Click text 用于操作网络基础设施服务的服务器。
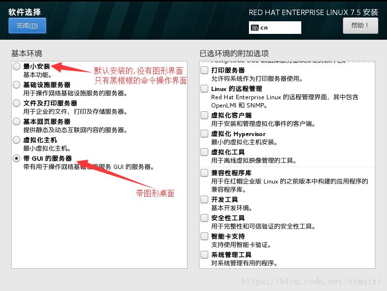The height and width of the screenshot is (291, 387). click(x=75, y=93)
